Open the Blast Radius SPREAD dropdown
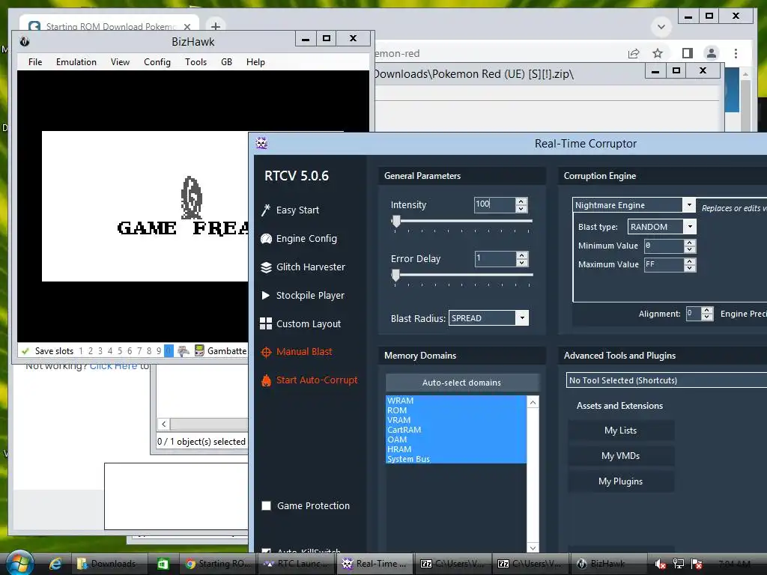 pyautogui.click(x=522, y=317)
